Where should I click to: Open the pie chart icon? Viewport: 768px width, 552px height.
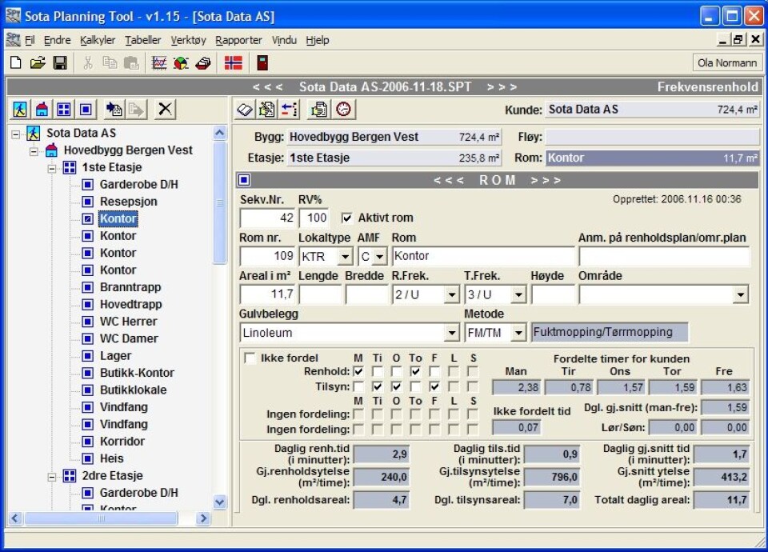pos(181,62)
